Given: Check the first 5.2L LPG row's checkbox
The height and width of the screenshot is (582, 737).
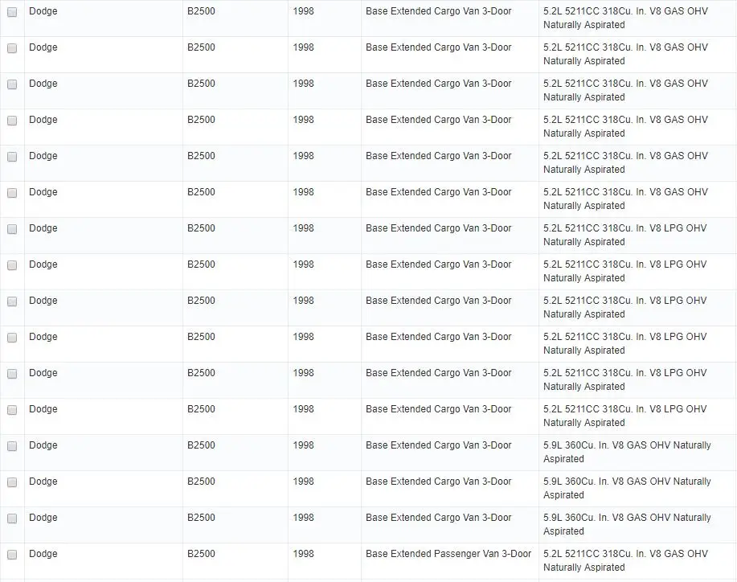Looking at the screenshot, I should pyautogui.click(x=12, y=229).
